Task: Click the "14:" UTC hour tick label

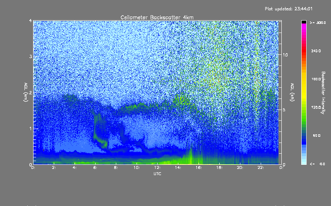Action: (178, 168)
